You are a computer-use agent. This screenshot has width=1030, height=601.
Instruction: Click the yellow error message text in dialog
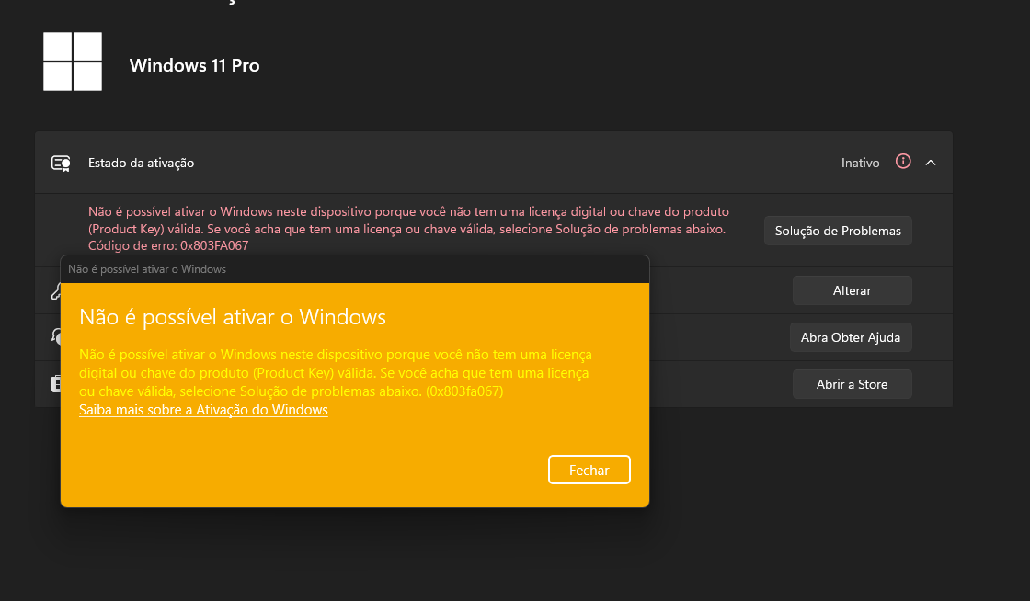point(335,373)
